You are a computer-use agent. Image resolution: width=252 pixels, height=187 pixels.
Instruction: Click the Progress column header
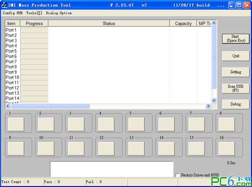(x=34, y=24)
